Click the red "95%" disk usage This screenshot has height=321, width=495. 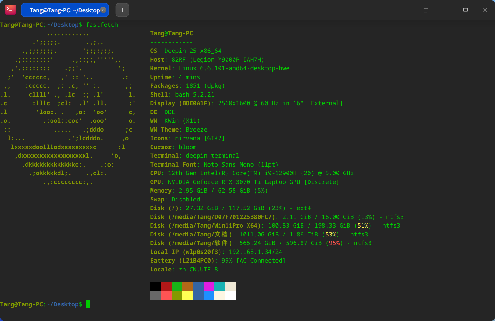334,243
